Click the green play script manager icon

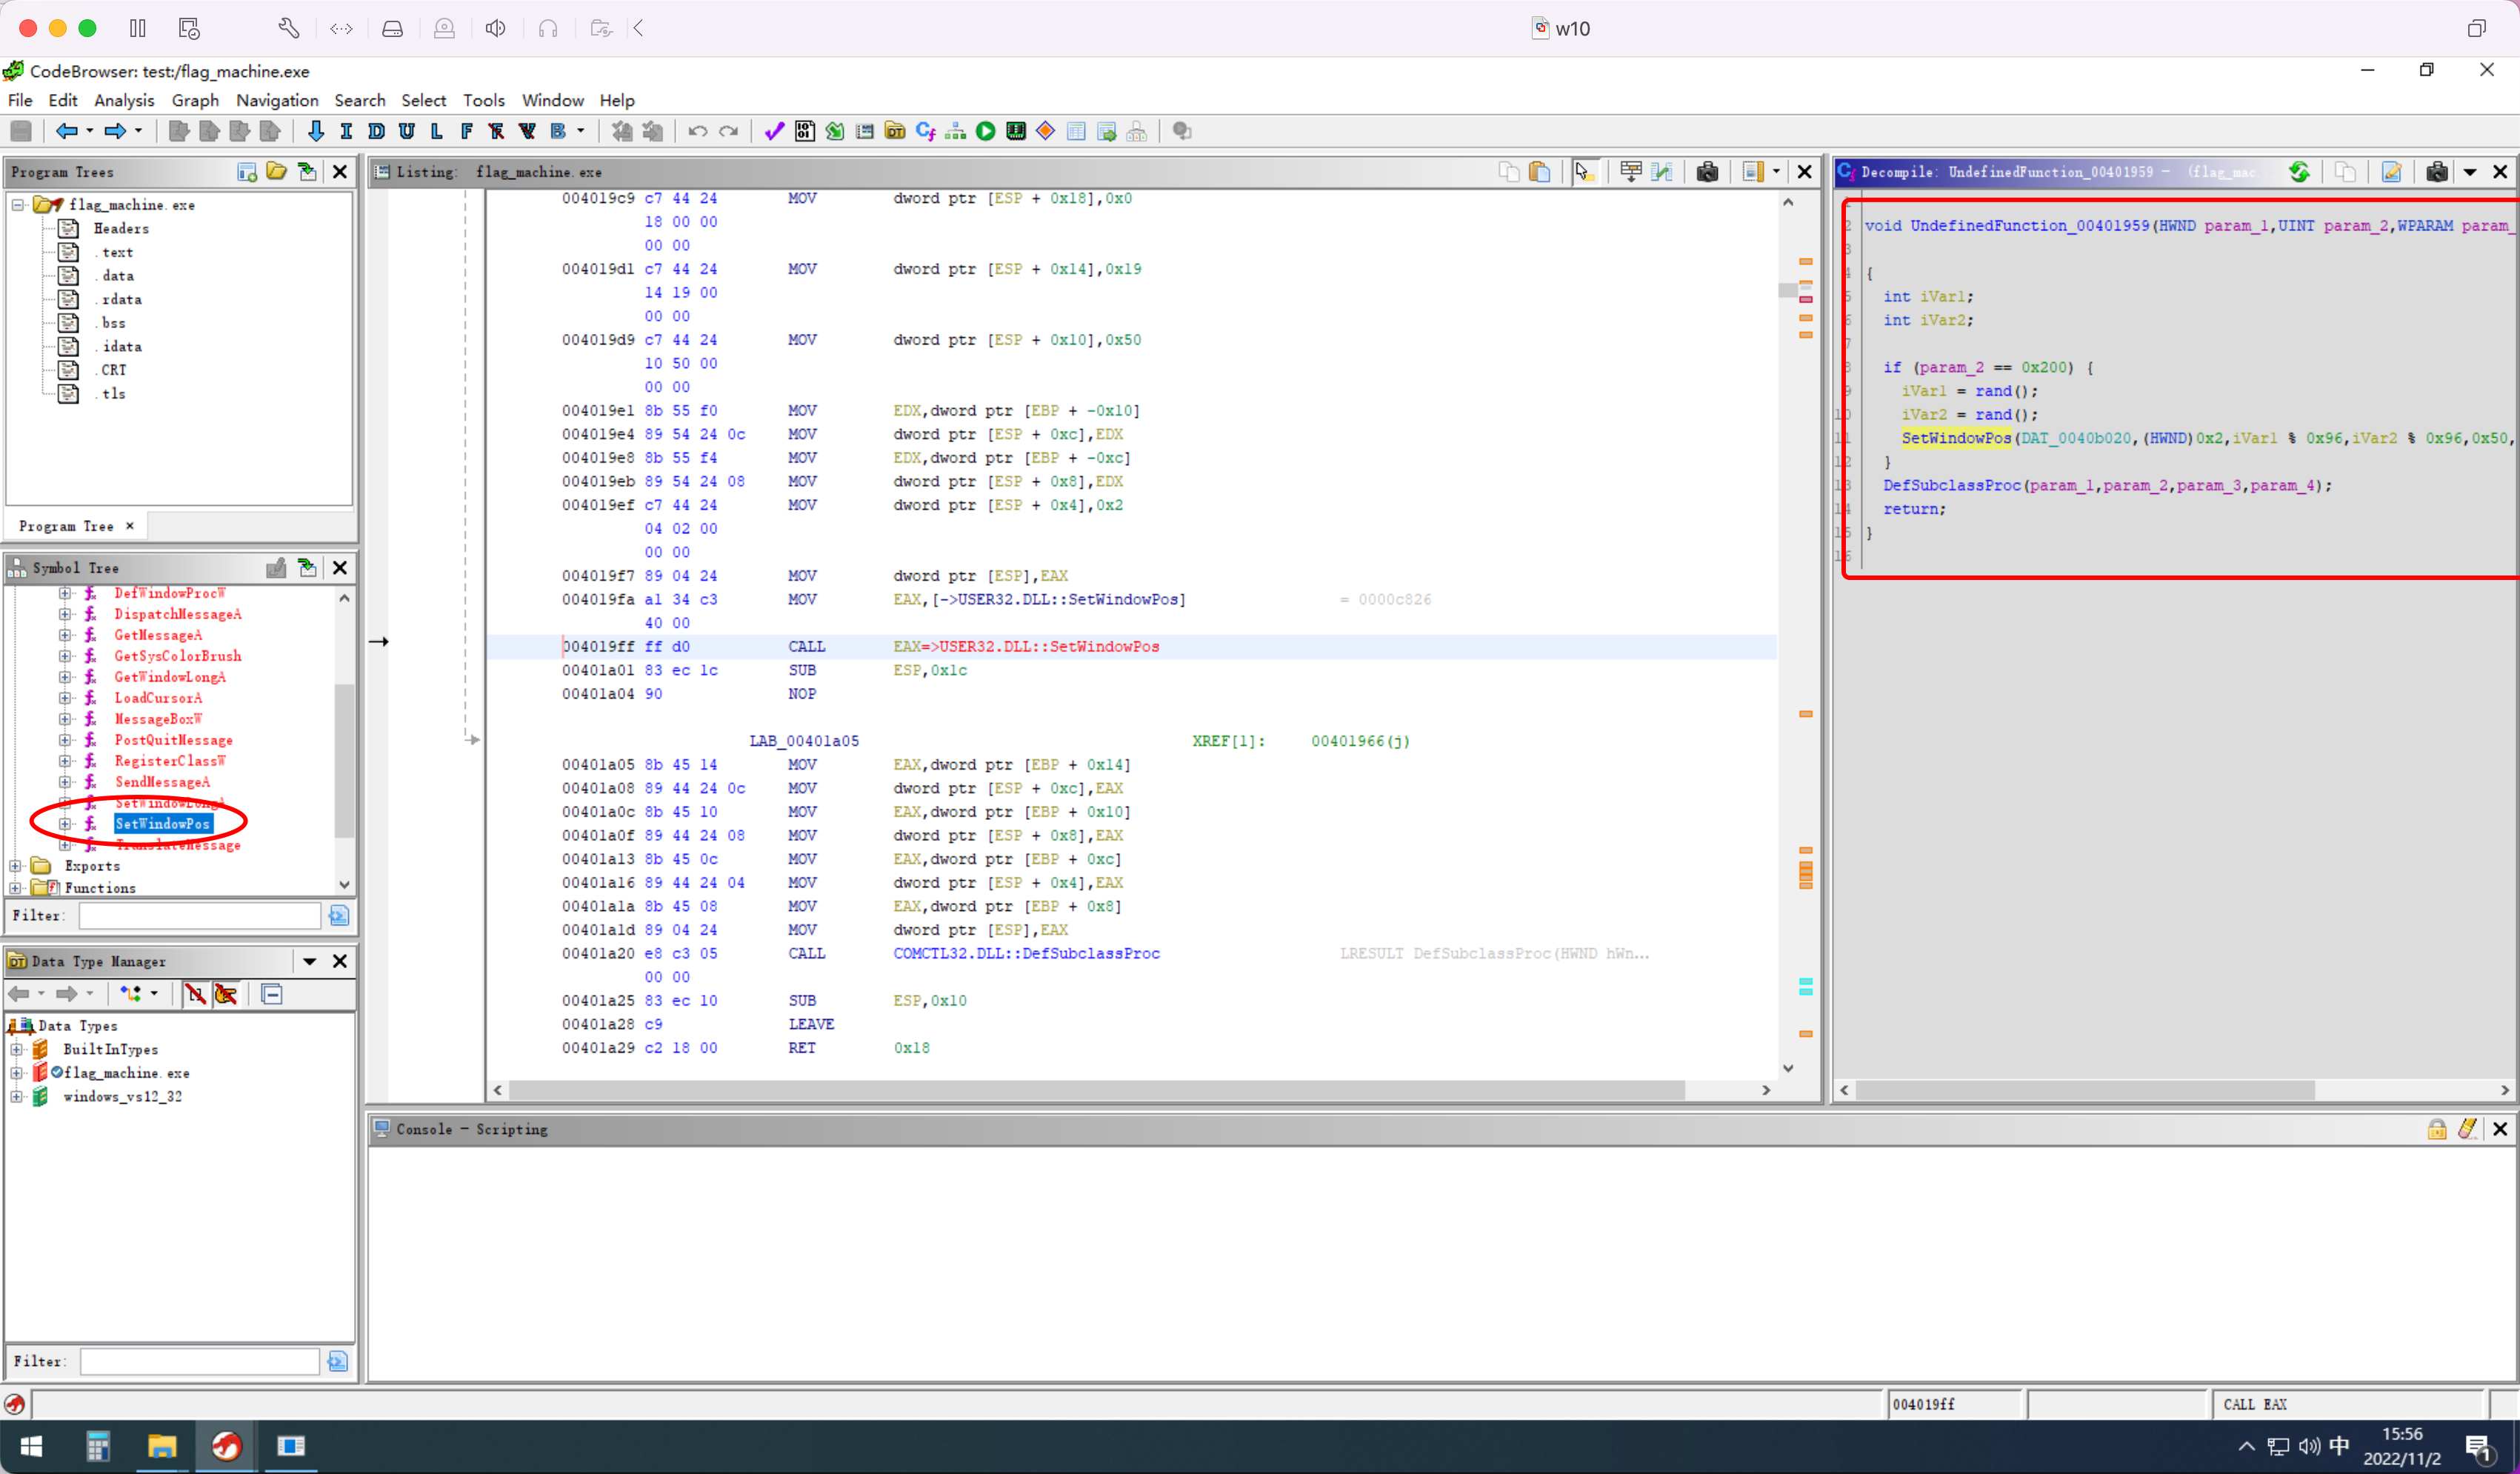click(986, 131)
